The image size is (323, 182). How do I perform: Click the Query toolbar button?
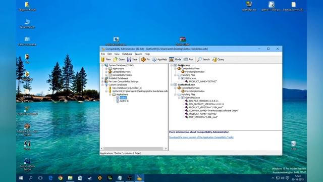[218, 60]
